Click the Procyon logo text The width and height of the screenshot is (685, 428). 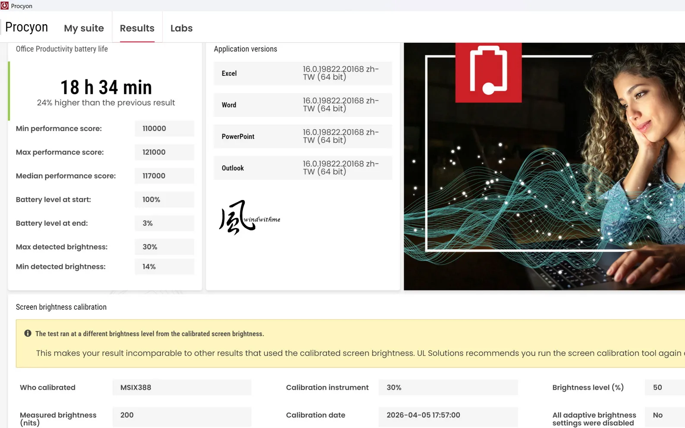(26, 27)
